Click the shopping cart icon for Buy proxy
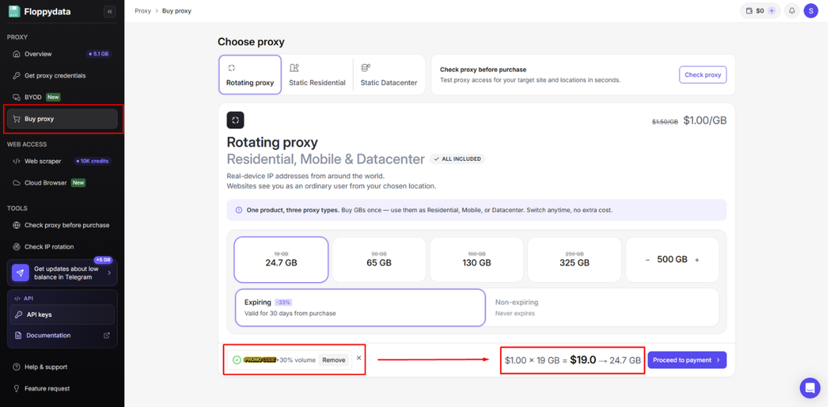 pos(16,119)
